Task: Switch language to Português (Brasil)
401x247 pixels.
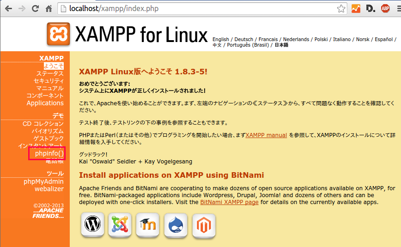Action: 248,45
